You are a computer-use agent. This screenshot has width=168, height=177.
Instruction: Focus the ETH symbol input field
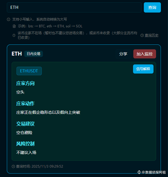click(74, 7)
